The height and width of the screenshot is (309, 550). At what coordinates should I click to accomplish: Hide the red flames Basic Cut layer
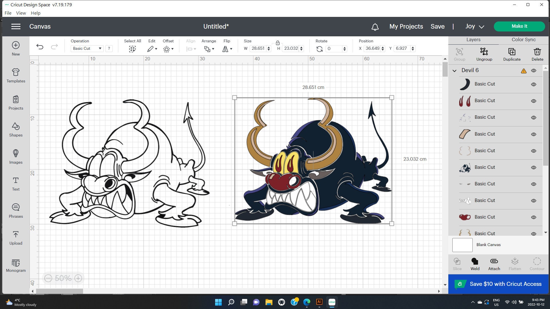[534, 101]
